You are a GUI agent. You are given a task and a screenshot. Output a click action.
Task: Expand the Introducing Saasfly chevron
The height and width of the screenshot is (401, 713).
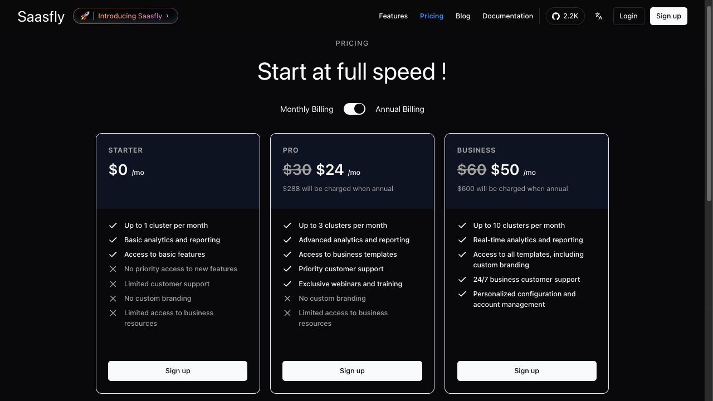[167, 16]
